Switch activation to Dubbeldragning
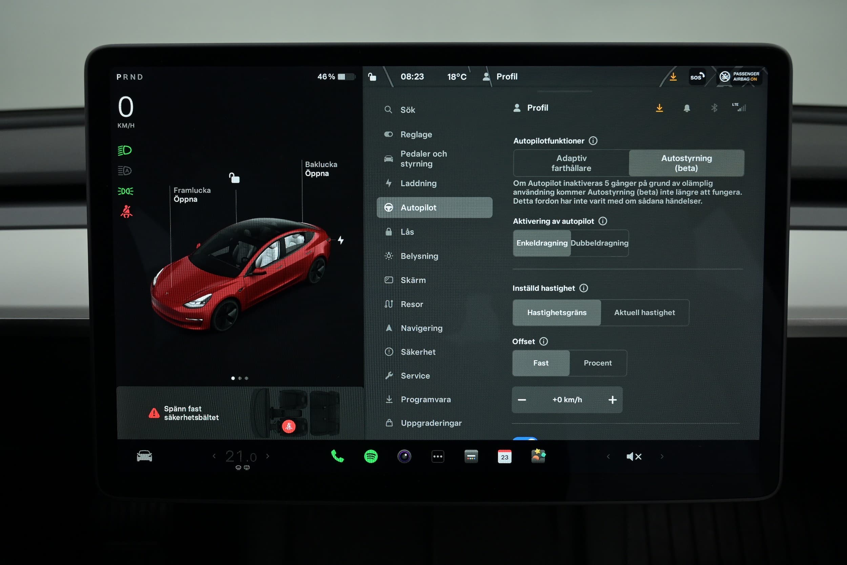 (599, 243)
